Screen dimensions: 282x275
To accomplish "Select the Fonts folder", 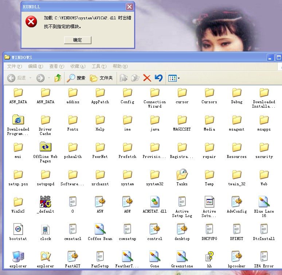I will 73,123.
